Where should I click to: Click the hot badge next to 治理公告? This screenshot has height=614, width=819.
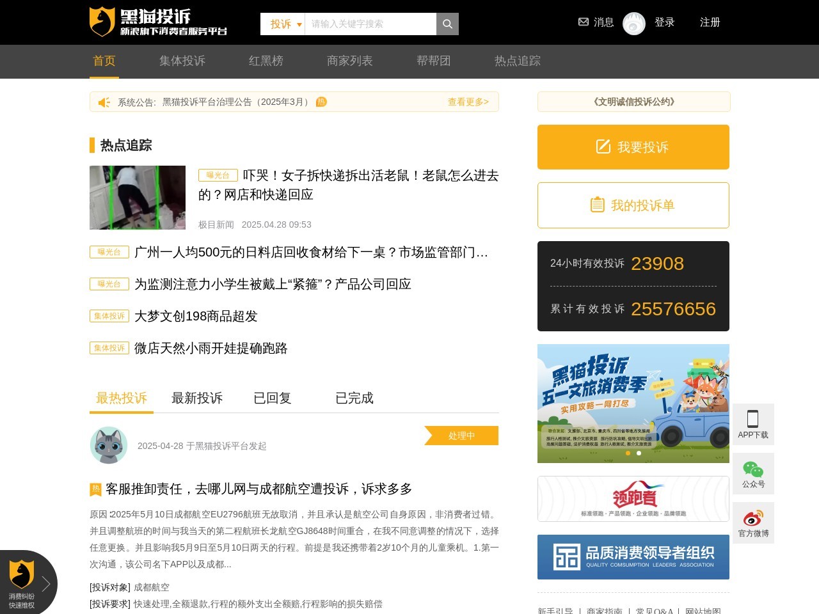321,102
